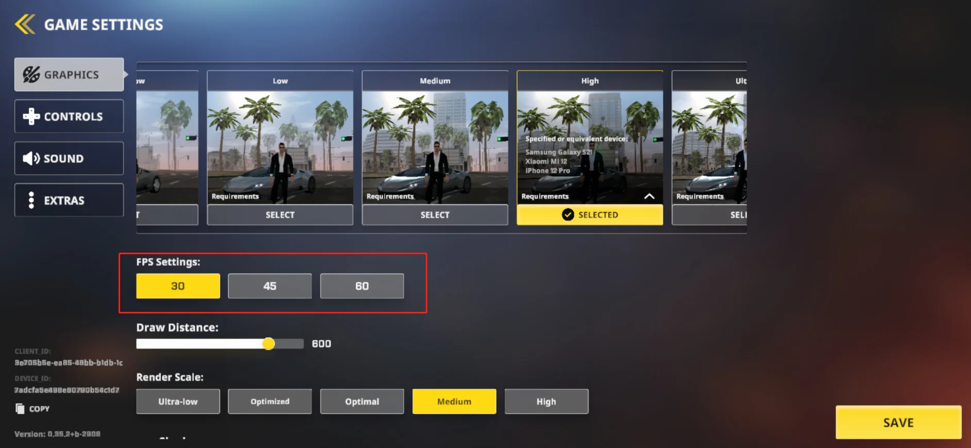Click the three-dot Extras icon
The height and width of the screenshot is (448, 971).
point(31,200)
